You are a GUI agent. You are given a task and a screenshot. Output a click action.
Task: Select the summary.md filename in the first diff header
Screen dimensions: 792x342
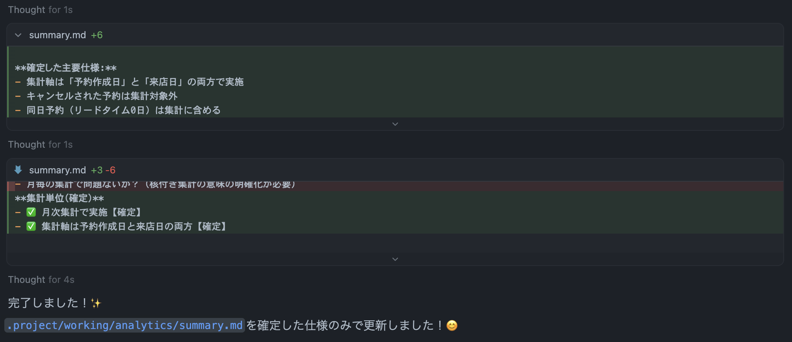coord(58,35)
